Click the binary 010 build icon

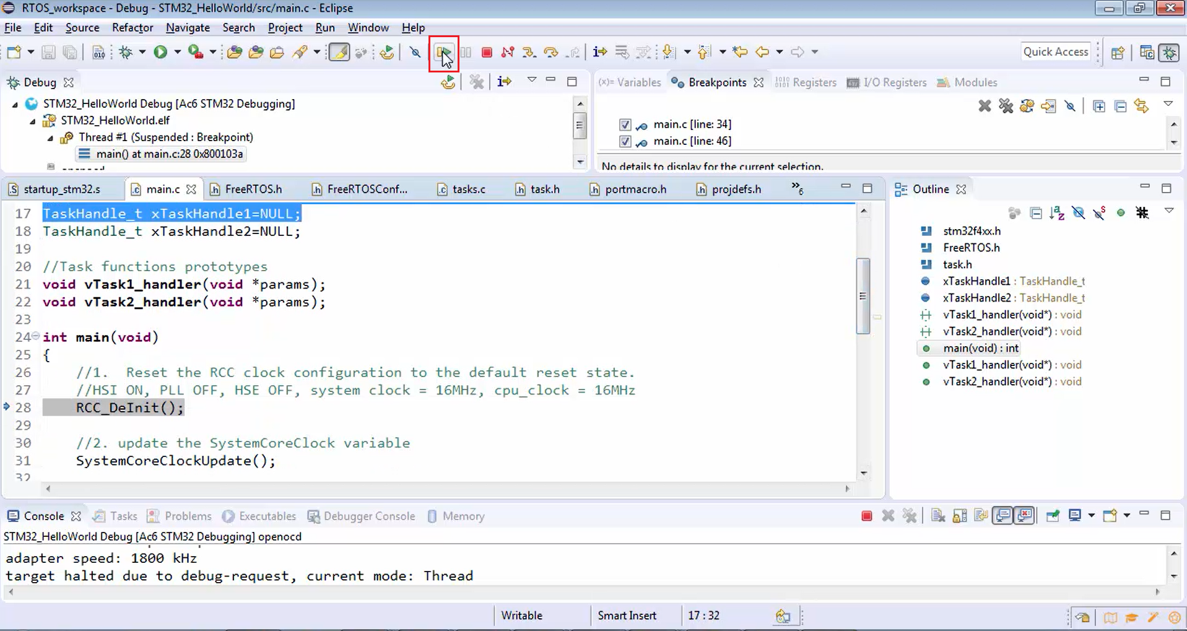98,52
